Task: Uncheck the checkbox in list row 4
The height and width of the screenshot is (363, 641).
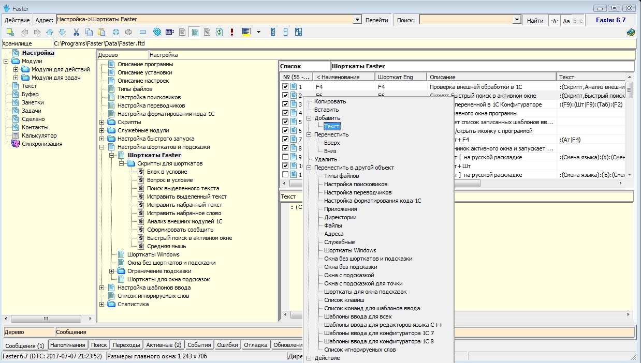Action: pos(285,113)
